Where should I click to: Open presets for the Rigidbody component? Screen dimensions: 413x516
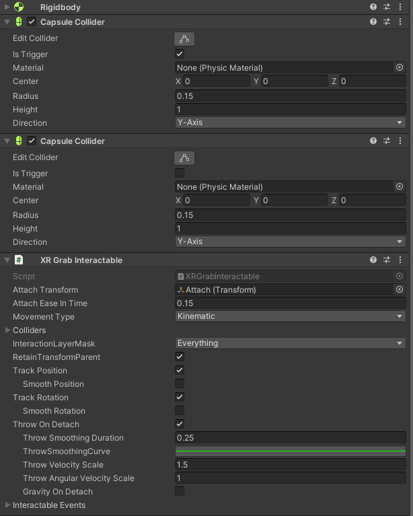tap(387, 7)
